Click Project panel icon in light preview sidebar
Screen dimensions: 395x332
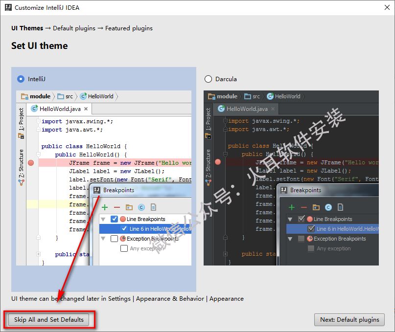21,136
